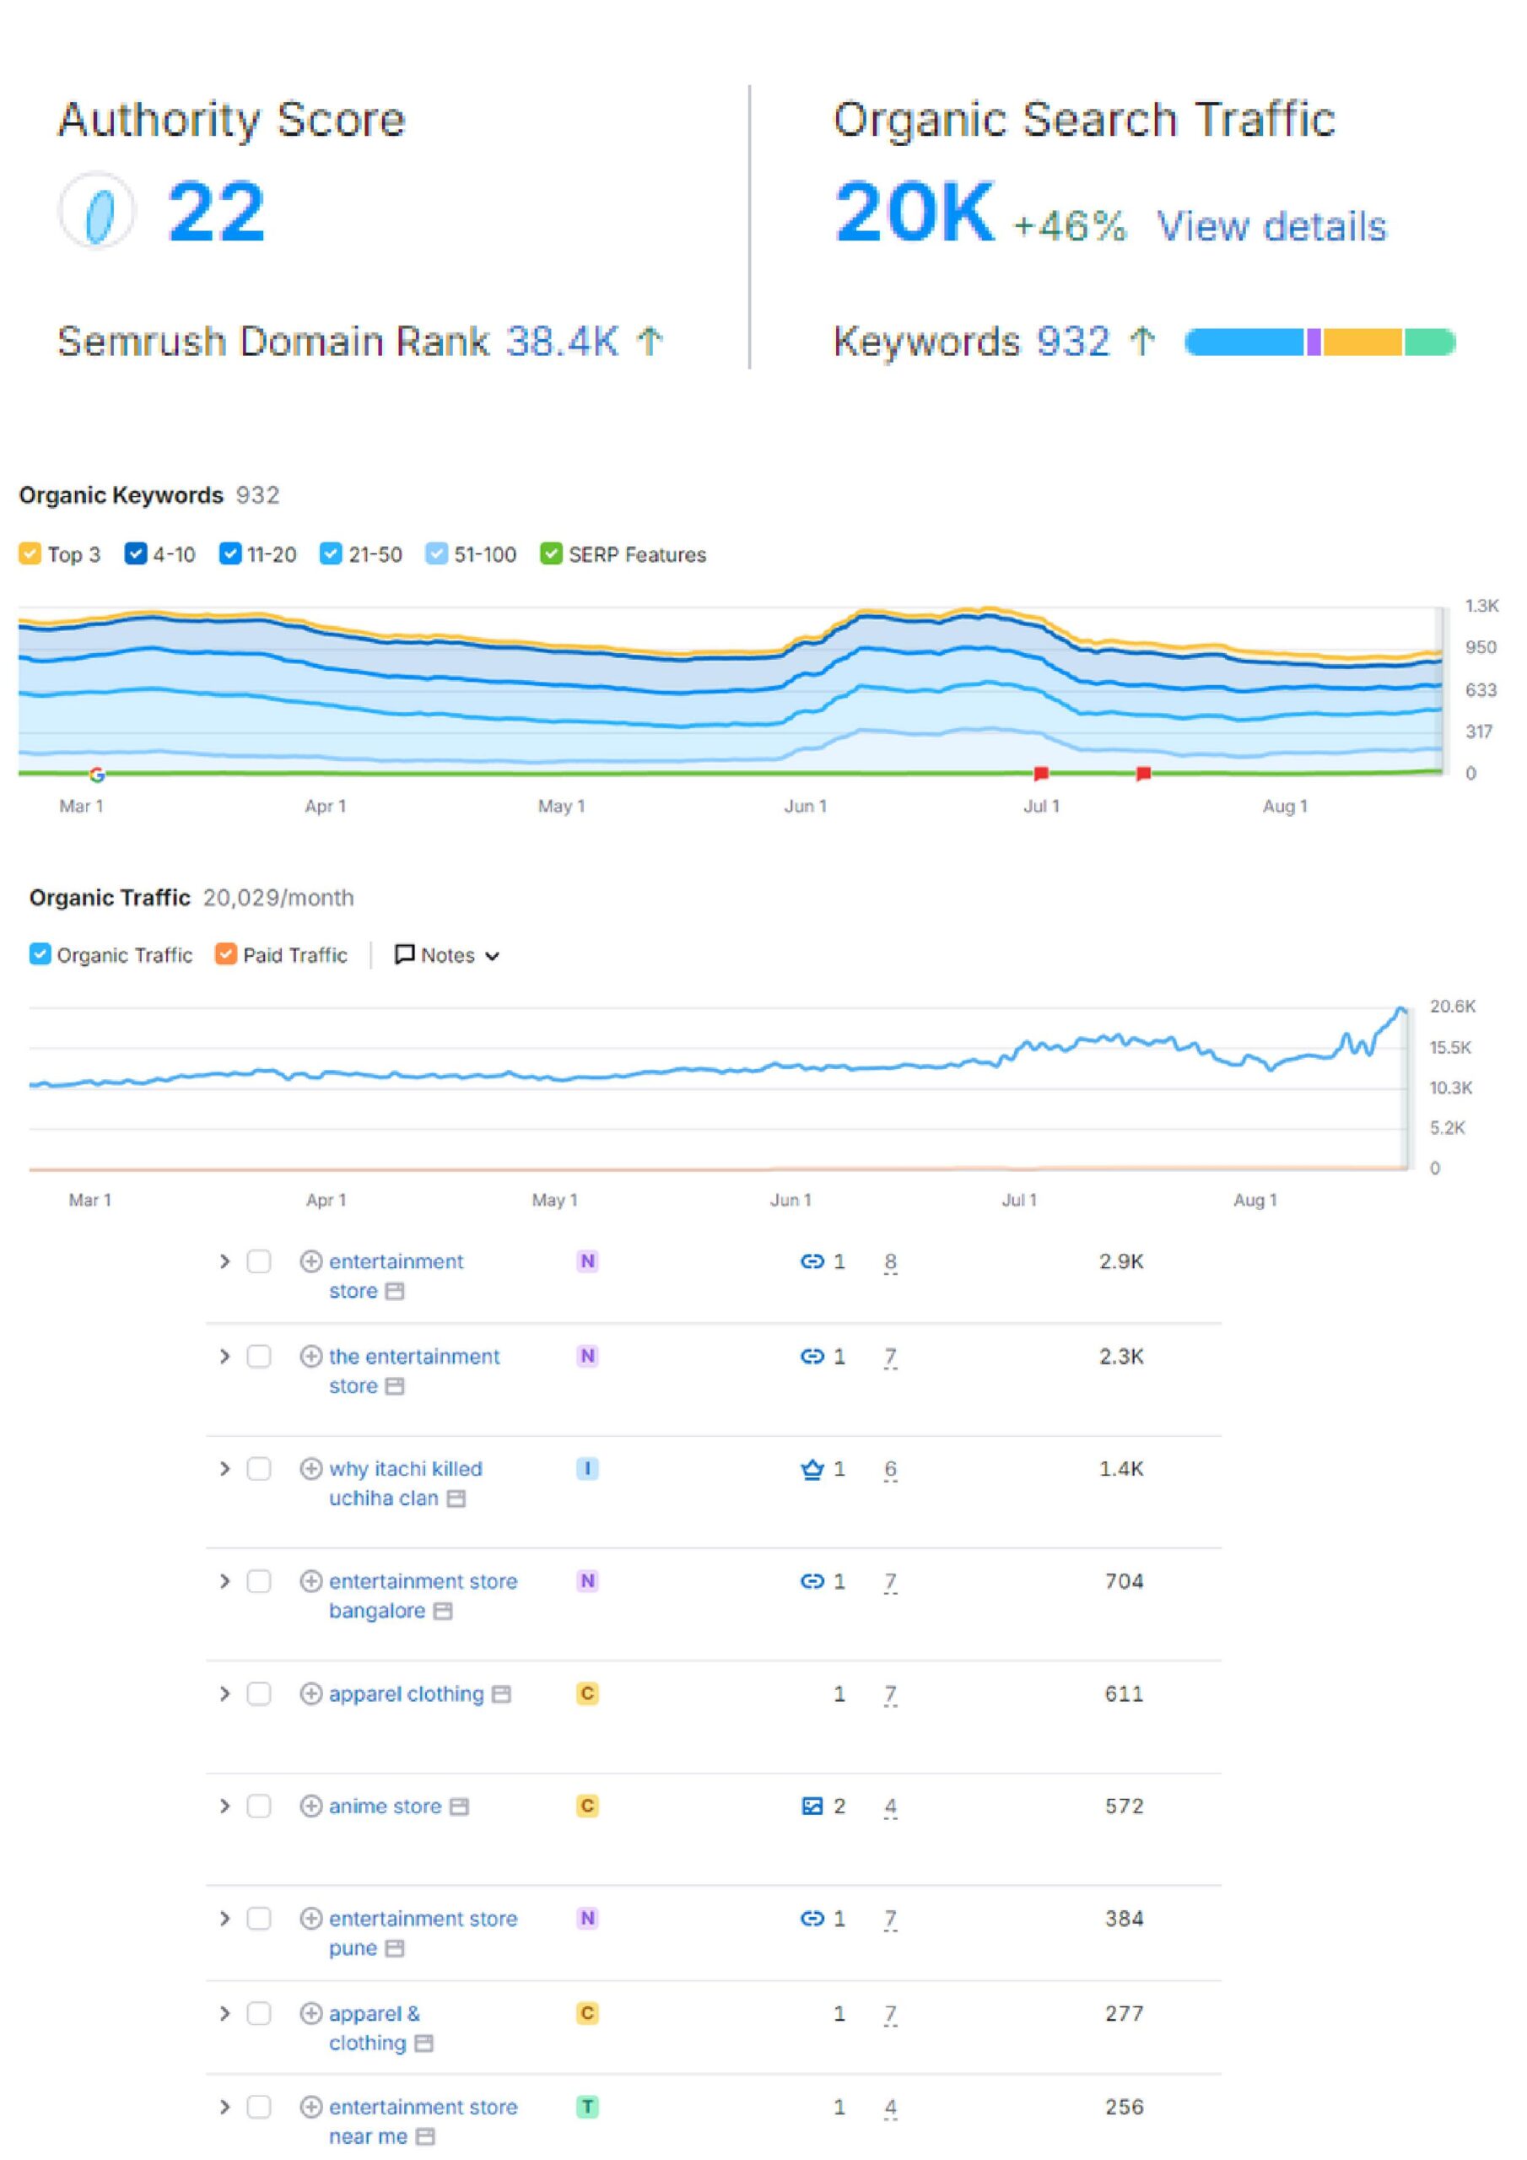1527x2160 pixels.
Task: Toggle the 51-100 positions checkbox
Action: point(435,553)
